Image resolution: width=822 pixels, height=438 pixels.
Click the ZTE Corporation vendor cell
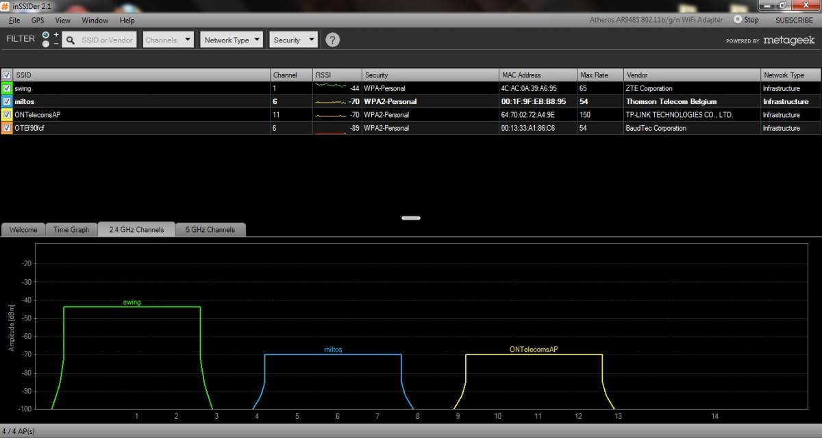[x=649, y=88]
